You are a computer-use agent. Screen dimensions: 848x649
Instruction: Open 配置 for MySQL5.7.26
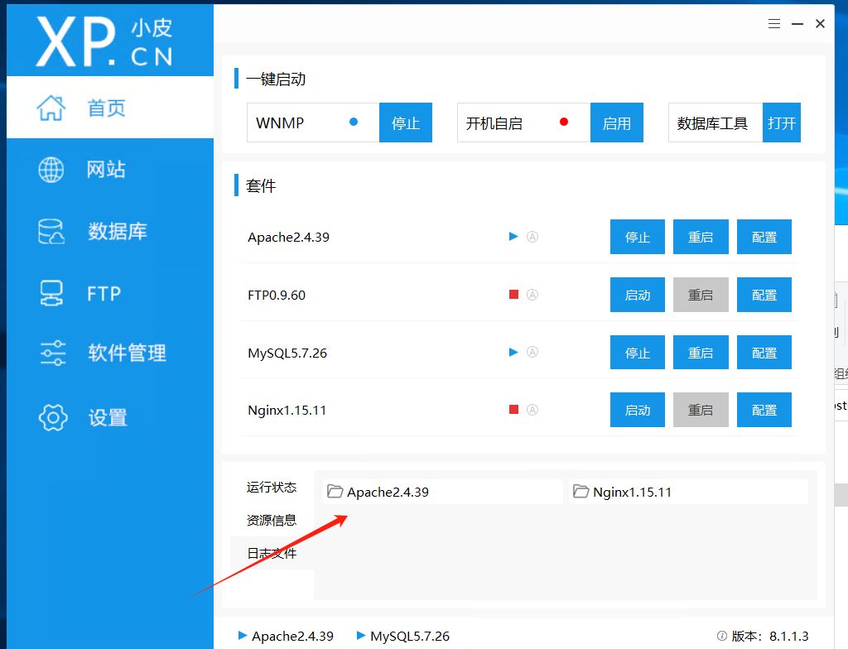pos(764,353)
